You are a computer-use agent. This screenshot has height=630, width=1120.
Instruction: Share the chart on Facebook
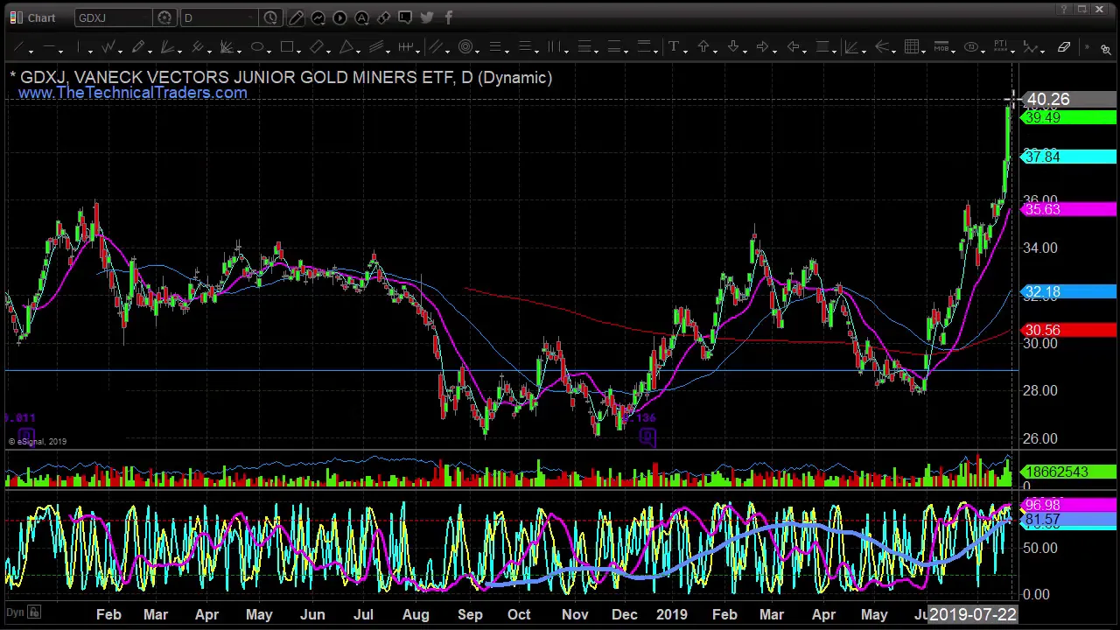point(448,17)
